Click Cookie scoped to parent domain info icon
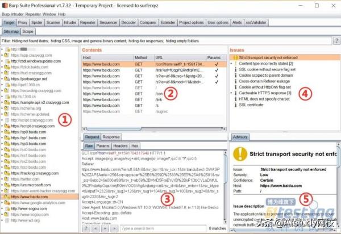Image resolution: width=341 pixels, height=234 pixels. click(x=235, y=75)
